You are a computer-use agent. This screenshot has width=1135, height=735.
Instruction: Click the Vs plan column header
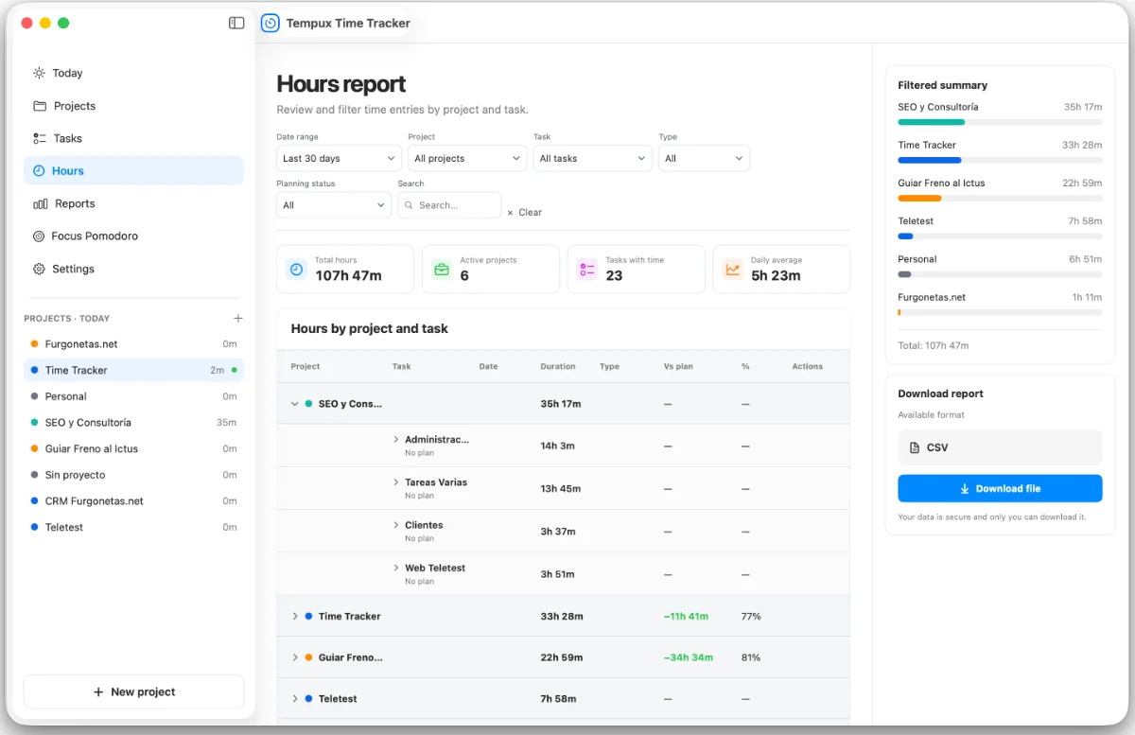[x=678, y=366]
